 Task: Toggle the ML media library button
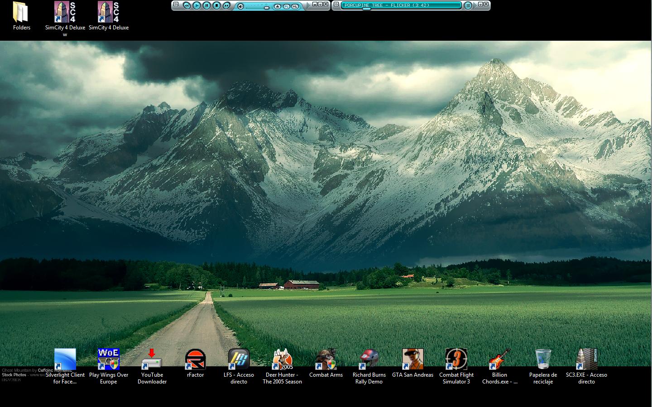point(295,6)
